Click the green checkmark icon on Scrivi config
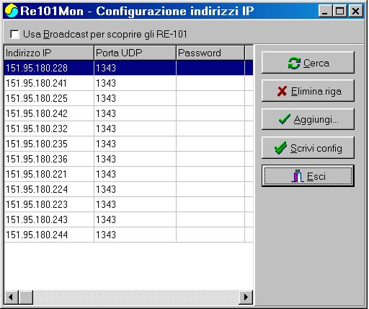 [280, 147]
